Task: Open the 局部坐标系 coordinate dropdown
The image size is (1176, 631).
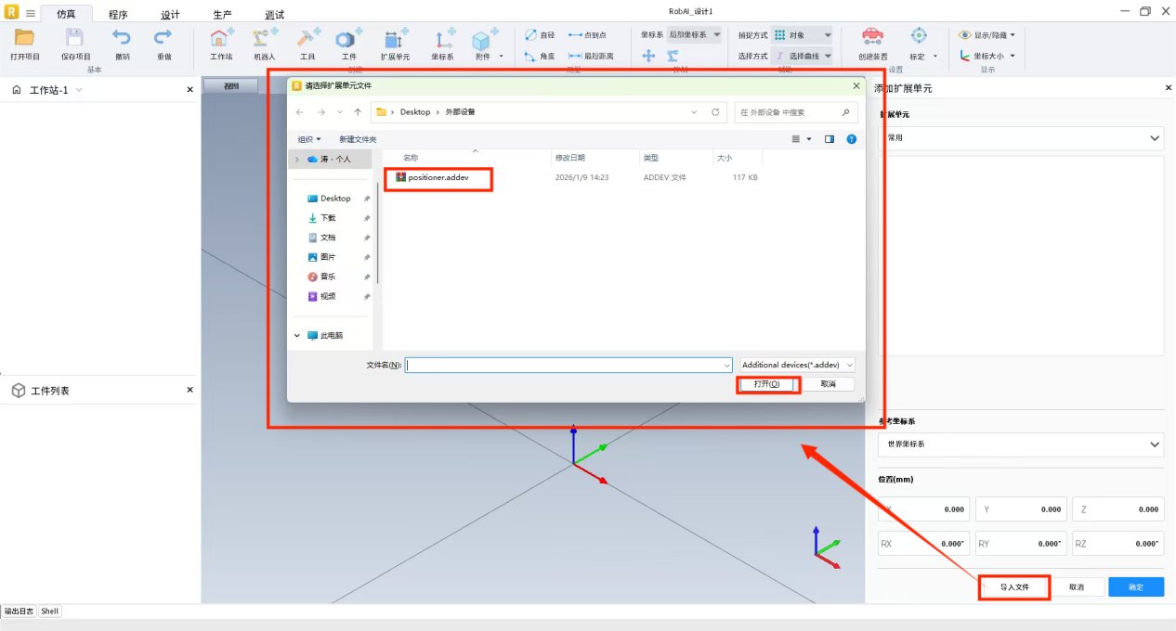Action: click(695, 34)
